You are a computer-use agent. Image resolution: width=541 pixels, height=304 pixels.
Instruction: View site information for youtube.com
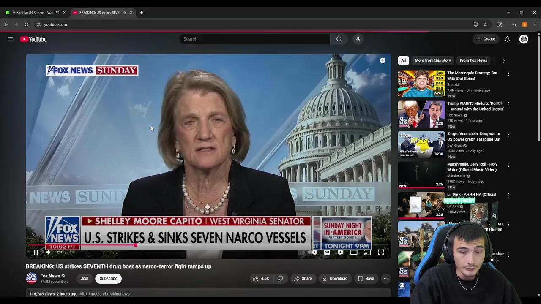(38, 24)
